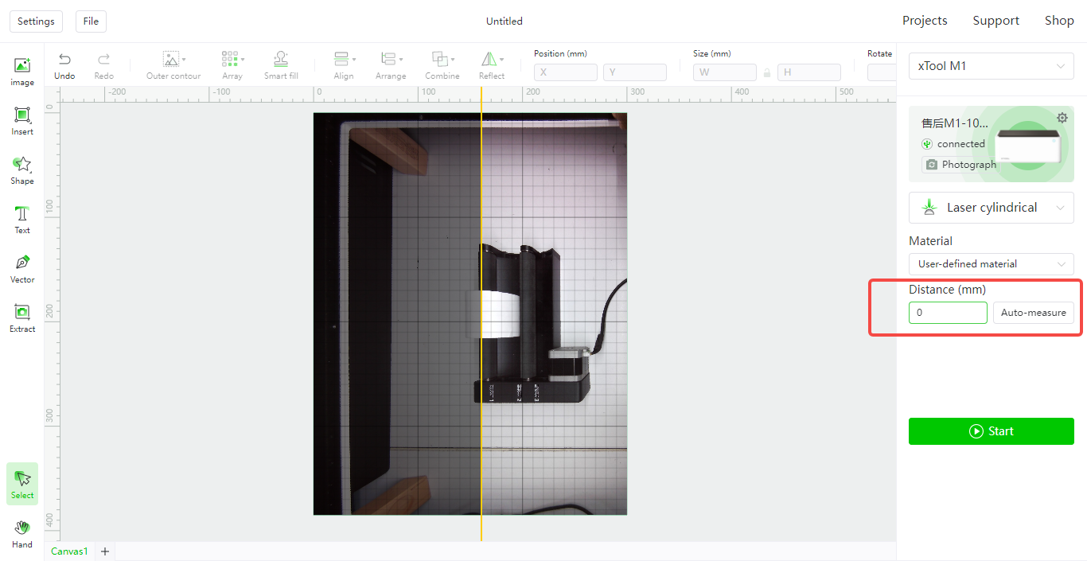Open the Support link
The height and width of the screenshot is (561, 1087).
(x=995, y=21)
